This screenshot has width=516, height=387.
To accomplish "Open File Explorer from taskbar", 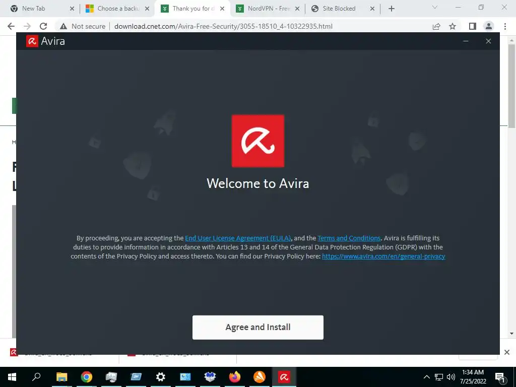I will [x=61, y=377].
